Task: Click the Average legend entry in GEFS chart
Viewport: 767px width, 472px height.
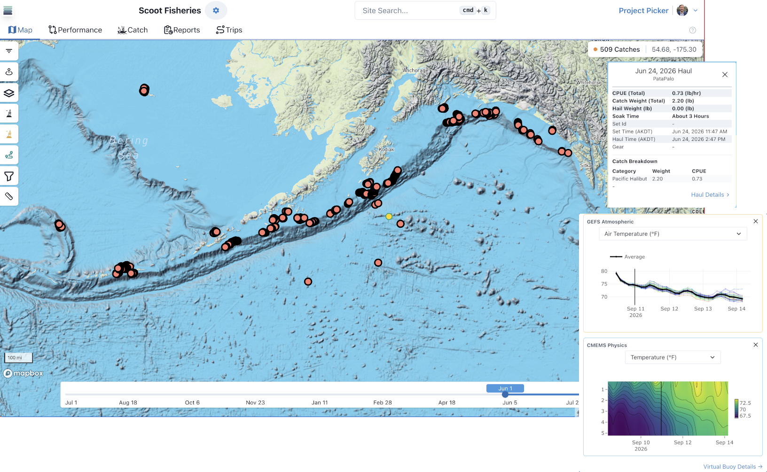Action: pyautogui.click(x=627, y=257)
